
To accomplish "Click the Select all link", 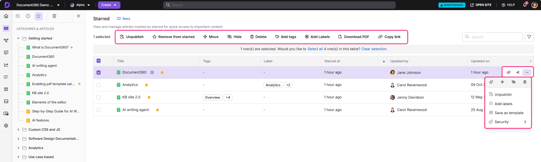I will [x=315, y=49].
